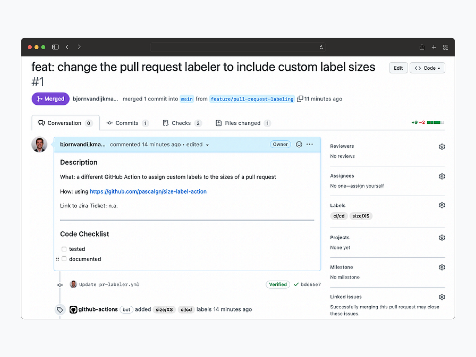The height and width of the screenshot is (357, 476).
Task: Click the No milestone text
Action: click(x=345, y=277)
